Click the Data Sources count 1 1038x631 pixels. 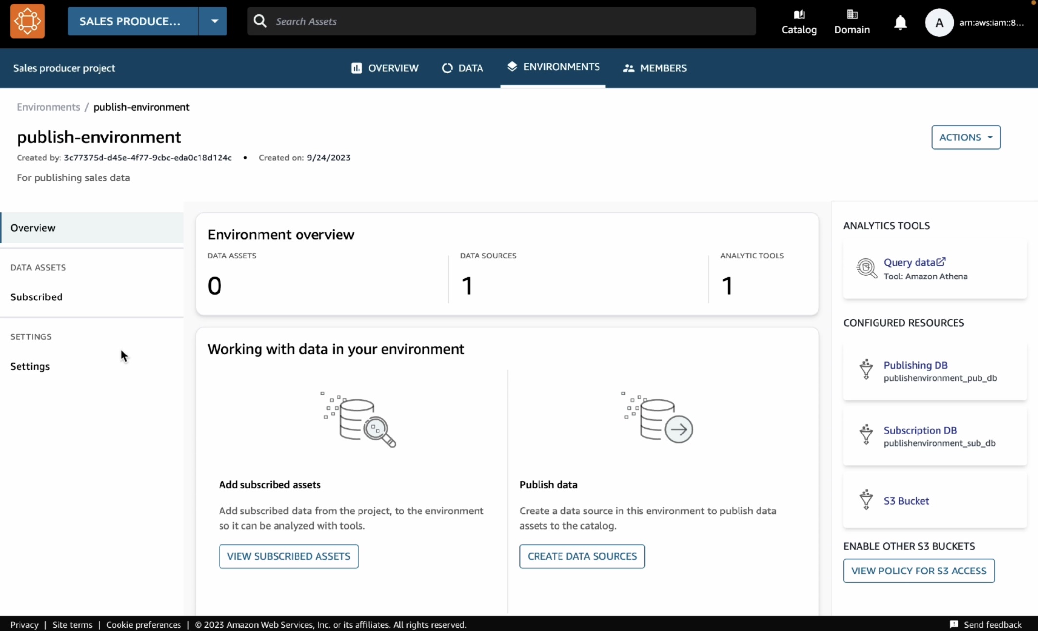pos(467,285)
